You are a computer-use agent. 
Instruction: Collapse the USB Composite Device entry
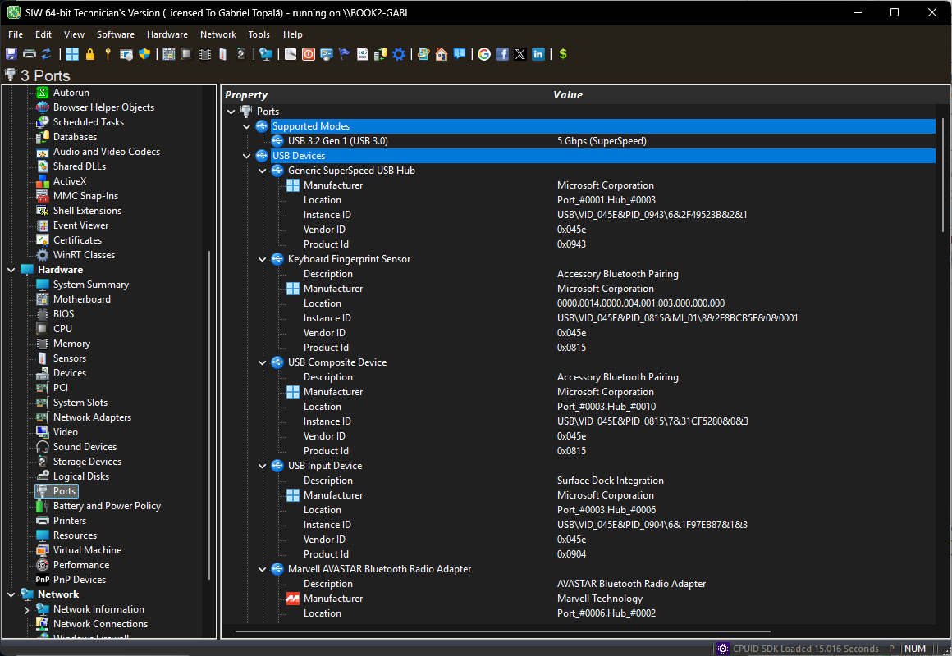[263, 363]
